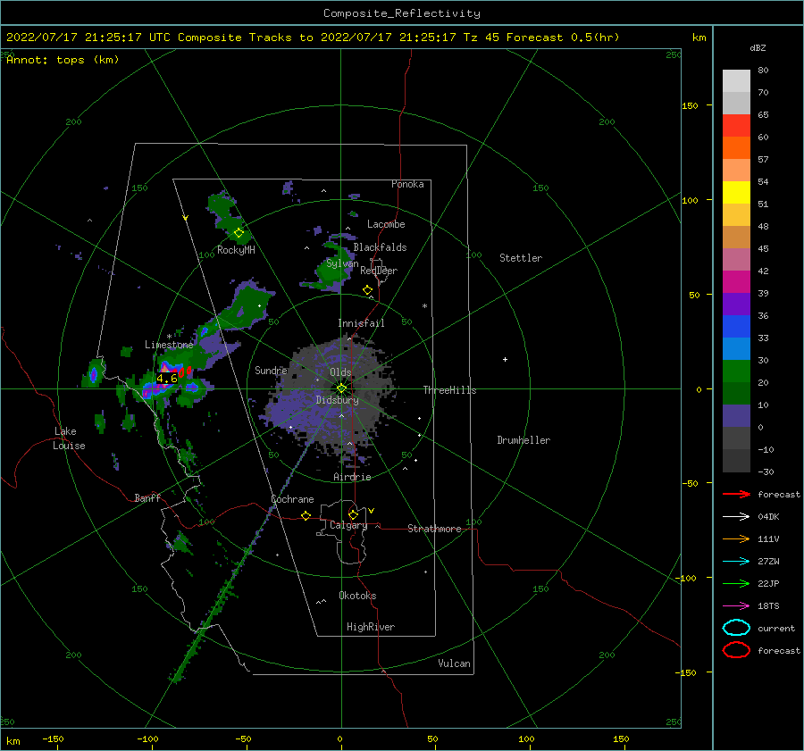804x751 pixels.
Task: Pick the orange 111V arrow in legend
Action: [736, 538]
